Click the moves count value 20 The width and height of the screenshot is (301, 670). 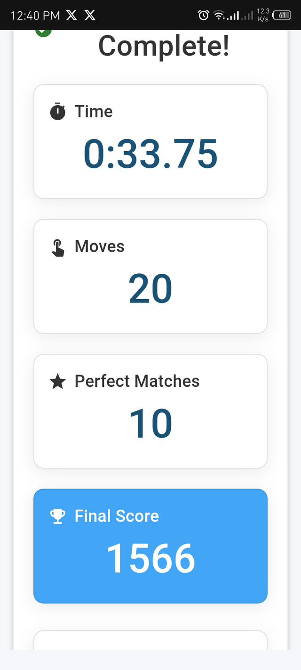150,289
